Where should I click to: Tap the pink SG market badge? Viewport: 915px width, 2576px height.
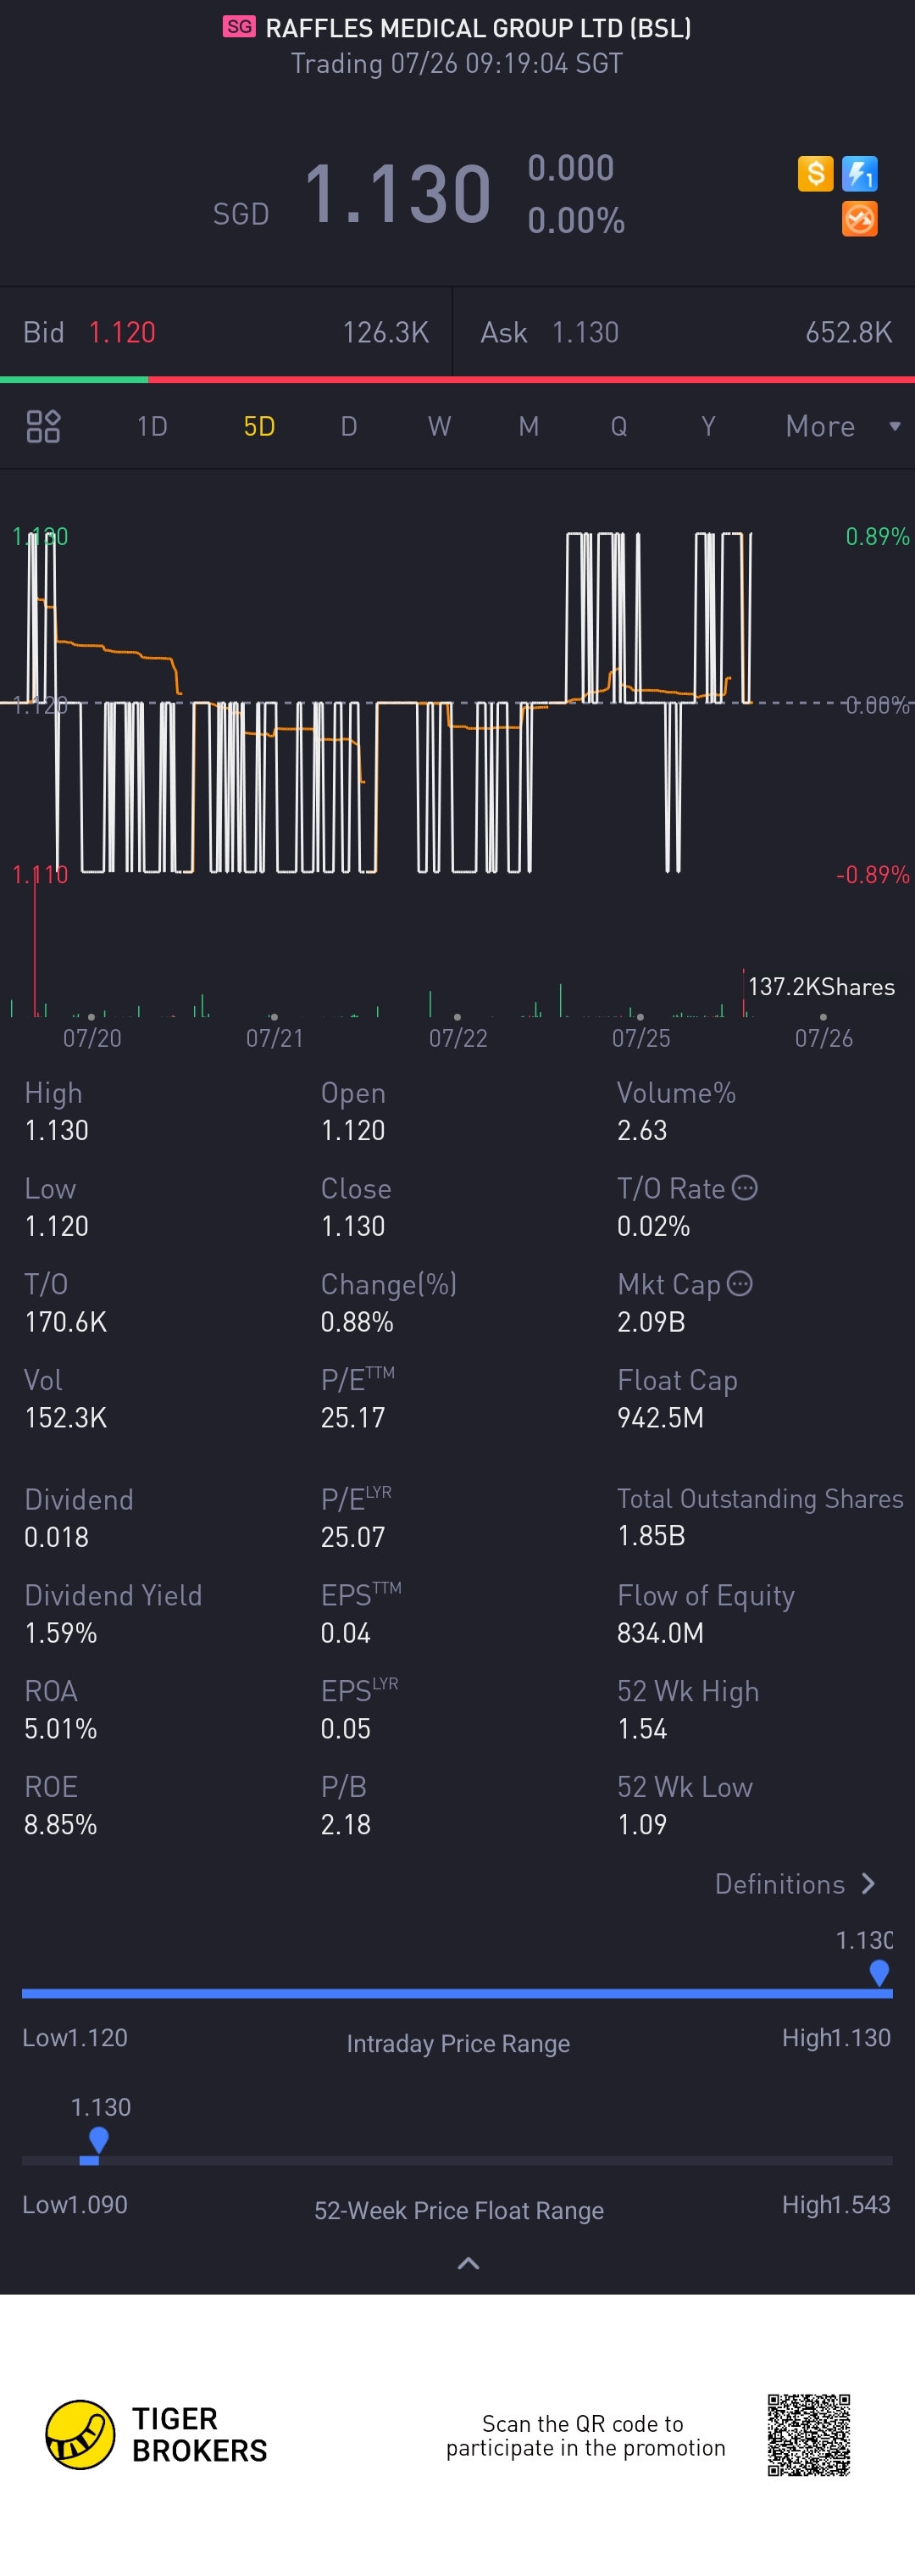(239, 27)
